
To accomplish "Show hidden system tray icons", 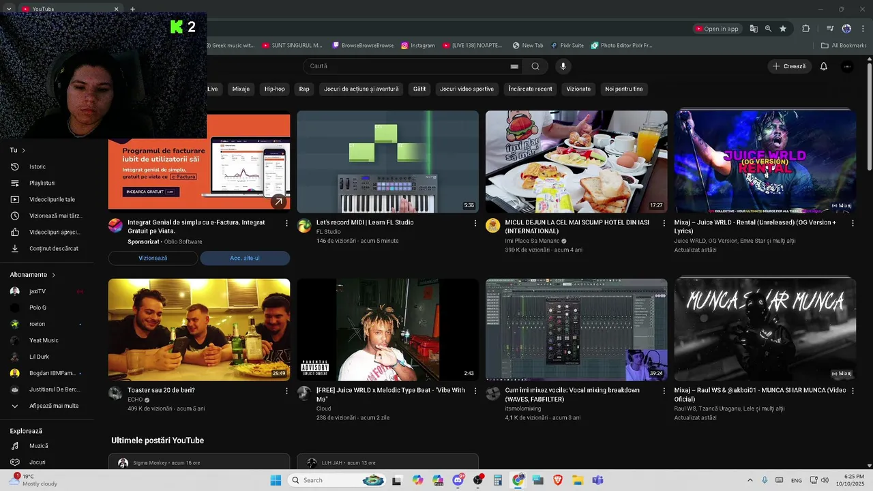I will (750, 480).
